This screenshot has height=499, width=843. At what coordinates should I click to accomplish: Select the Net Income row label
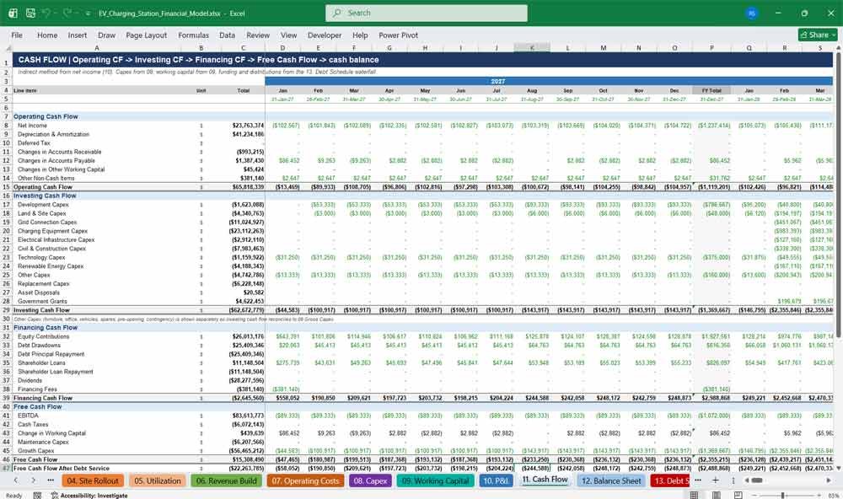pyautogui.click(x=32, y=126)
